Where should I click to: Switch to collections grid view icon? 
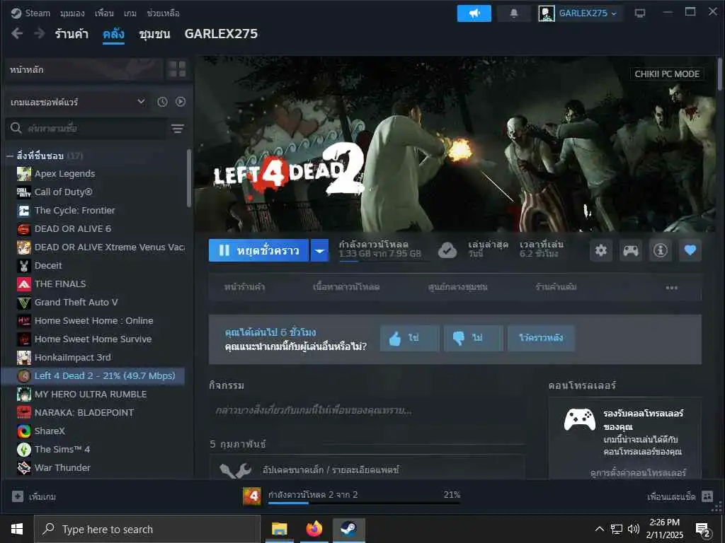click(x=177, y=70)
